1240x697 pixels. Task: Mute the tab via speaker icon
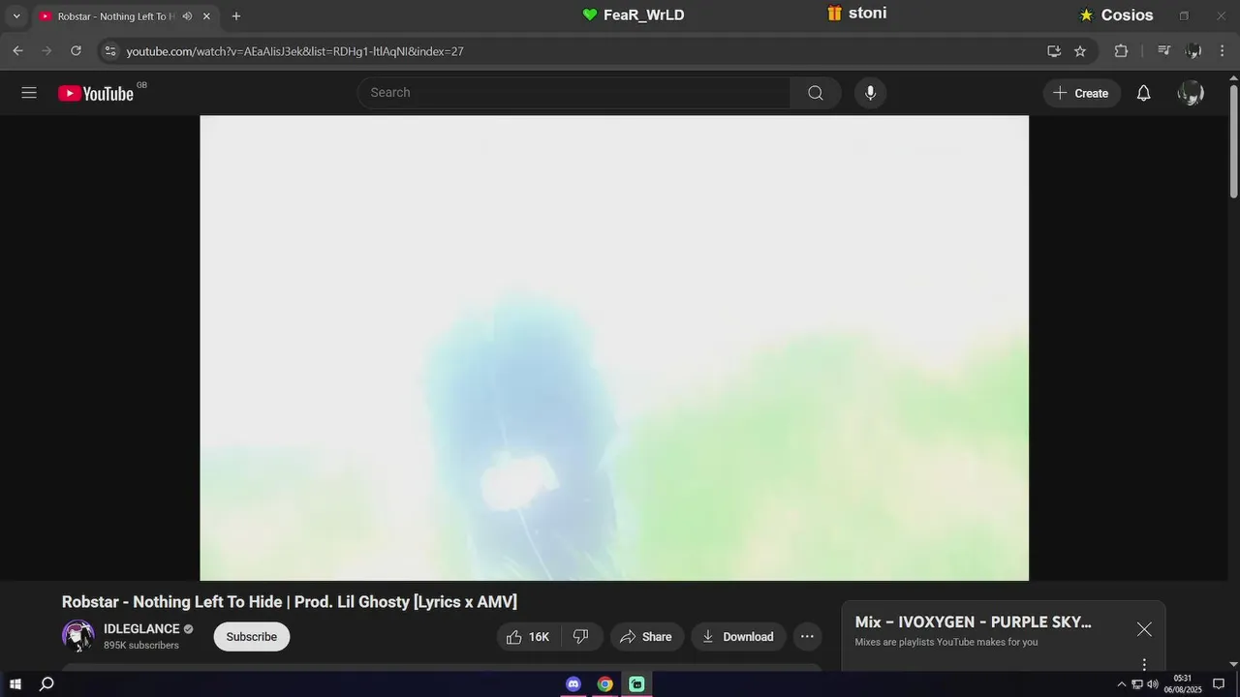coord(187,16)
